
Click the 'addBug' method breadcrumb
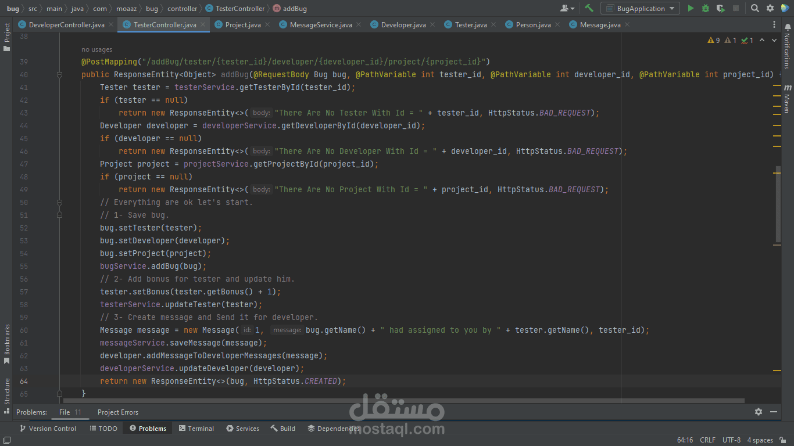tap(289, 9)
